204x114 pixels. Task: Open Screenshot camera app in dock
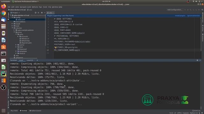4,60
